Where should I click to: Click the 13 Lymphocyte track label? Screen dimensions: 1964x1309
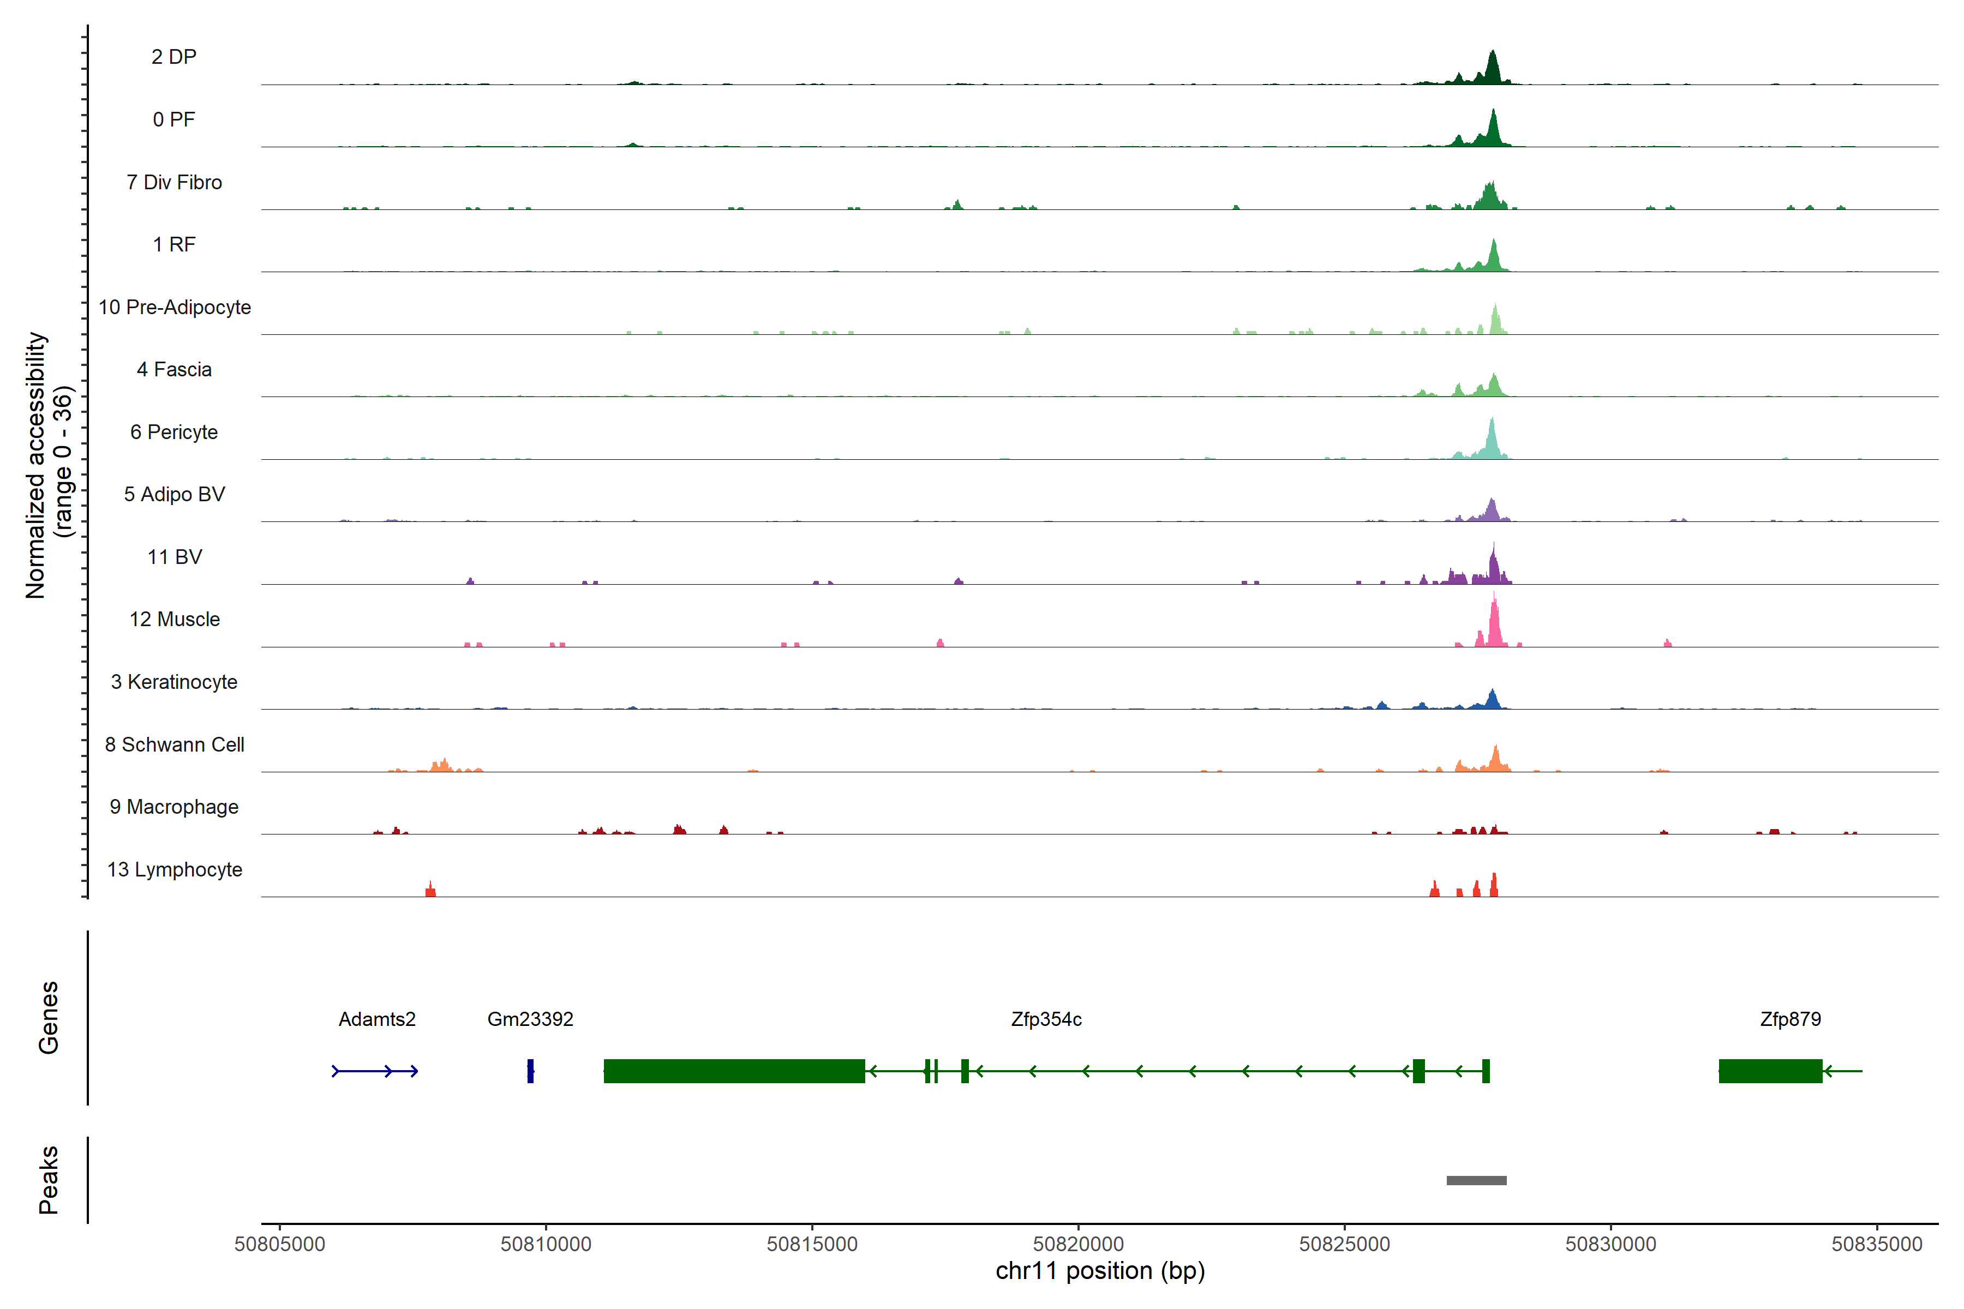point(175,869)
